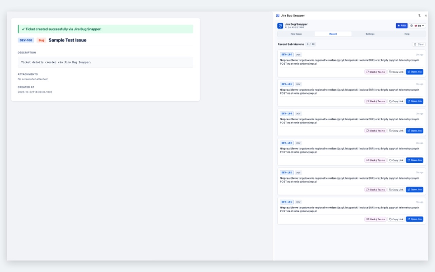
Task: Unpin the side panel with the pin icon
Action: [419, 15]
